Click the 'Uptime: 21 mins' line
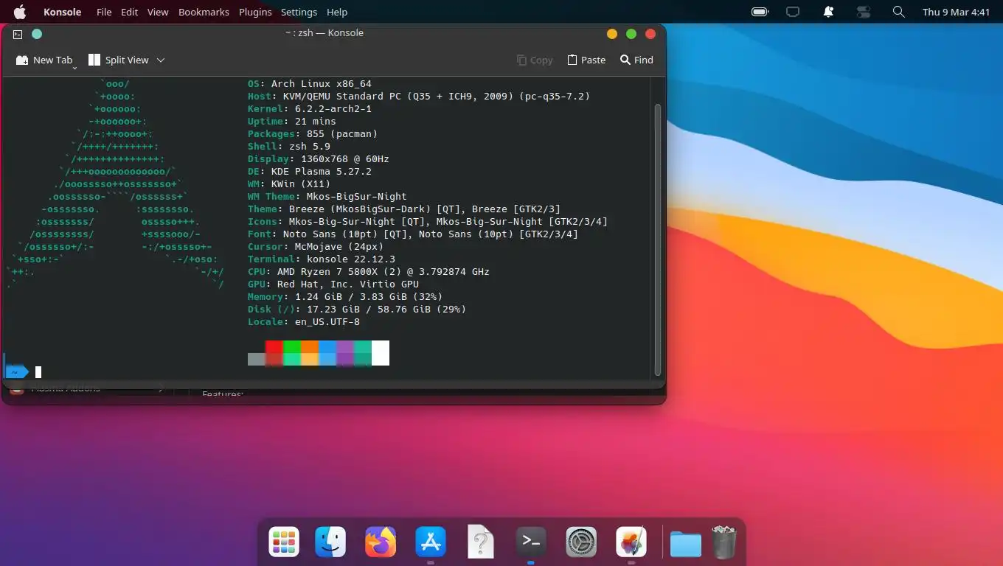Viewport: 1003px width, 566px height. [x=292, y=122]
